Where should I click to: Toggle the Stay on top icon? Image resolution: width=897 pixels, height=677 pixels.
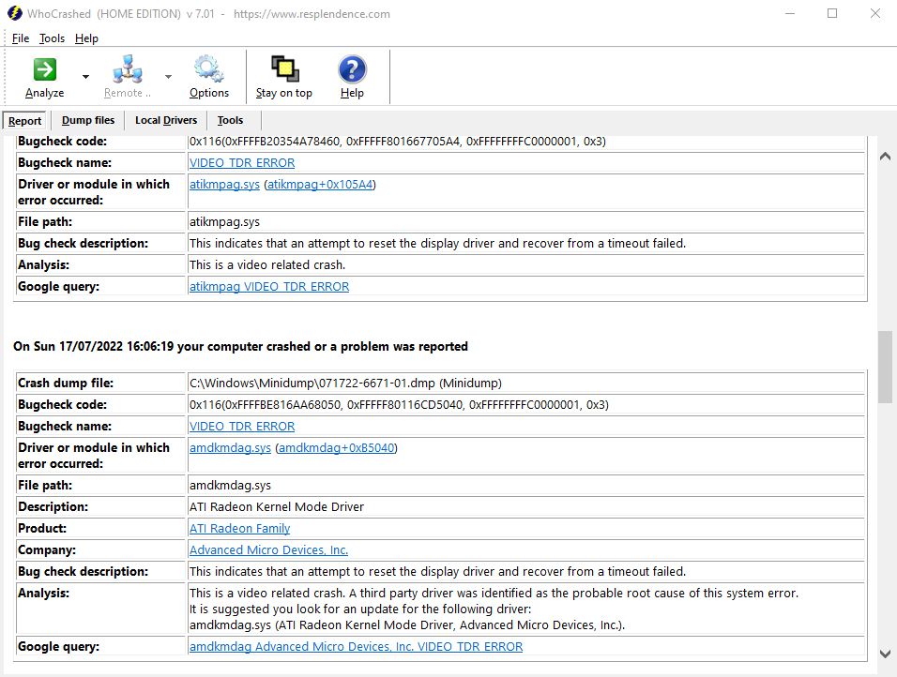(x=284, y=69)
